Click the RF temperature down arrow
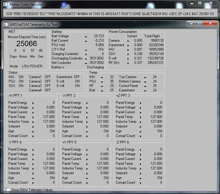Screen dimensions: 220x194 coord(102,86)
